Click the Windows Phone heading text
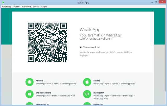This screenshot has height=106, width=167. (44, 93)
